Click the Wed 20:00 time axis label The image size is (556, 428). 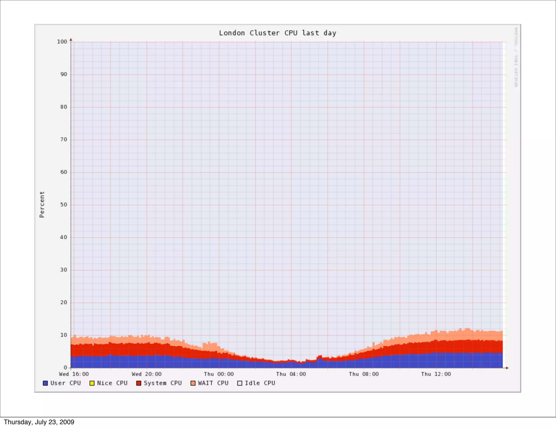tap(147, 374)
